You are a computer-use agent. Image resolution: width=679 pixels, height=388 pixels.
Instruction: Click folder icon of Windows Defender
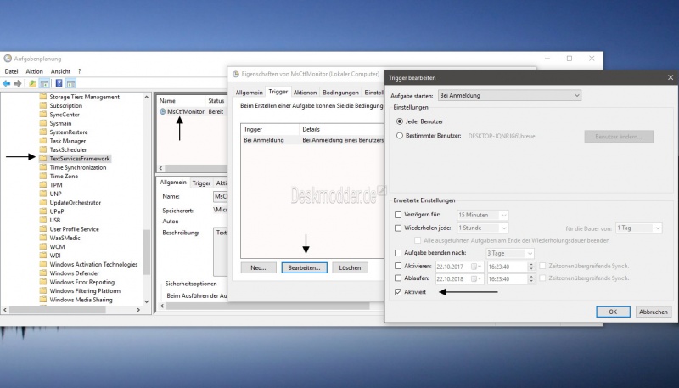pos(43,273)
